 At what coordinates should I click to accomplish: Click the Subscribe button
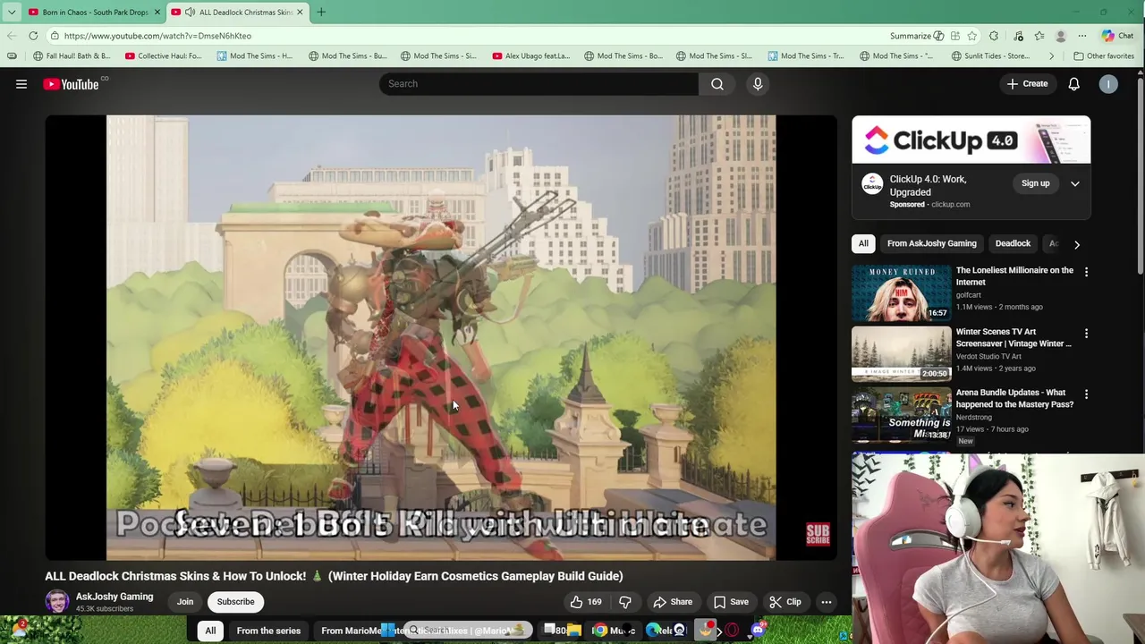(x=236, y=602)
